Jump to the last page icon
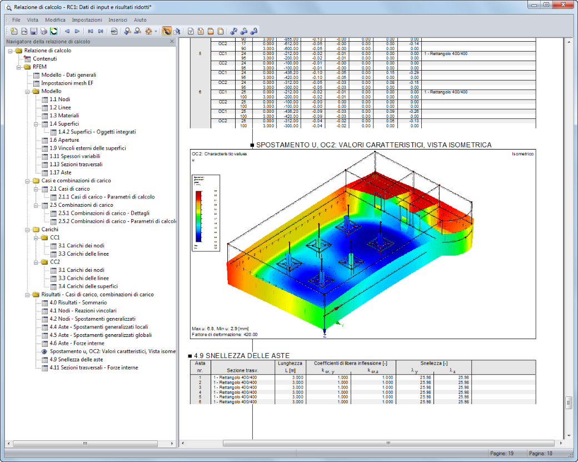Viewport: 578px width, 462px height. (x=100, y=31)
